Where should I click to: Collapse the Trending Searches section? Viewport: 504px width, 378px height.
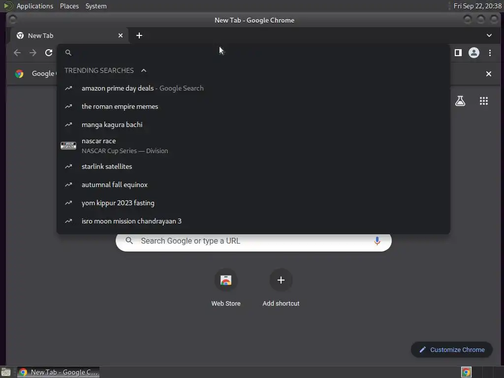coord(144,70)
